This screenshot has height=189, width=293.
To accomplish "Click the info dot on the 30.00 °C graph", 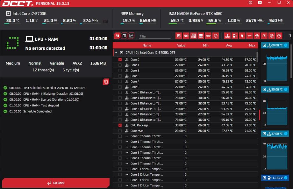I will coord(286,89).
